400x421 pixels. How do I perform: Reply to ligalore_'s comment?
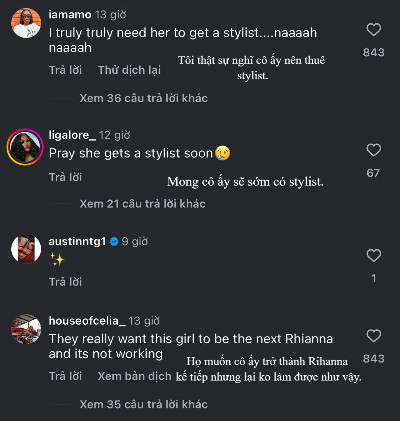65,177
